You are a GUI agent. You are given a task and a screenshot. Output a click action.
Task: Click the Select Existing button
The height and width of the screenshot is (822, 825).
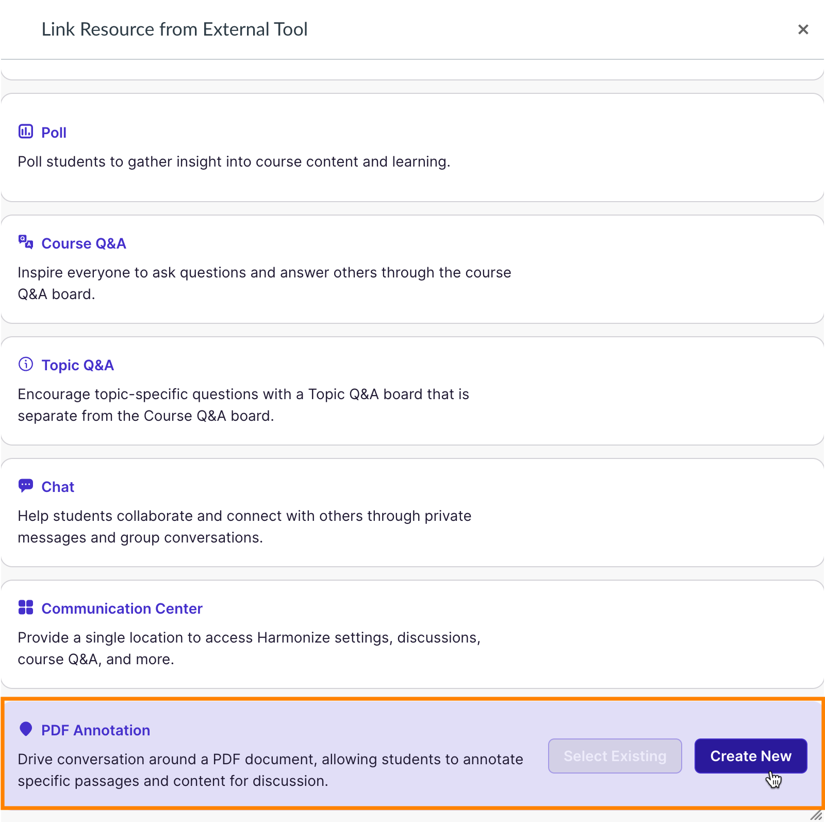pyautogui.click(x=615, y=756)
